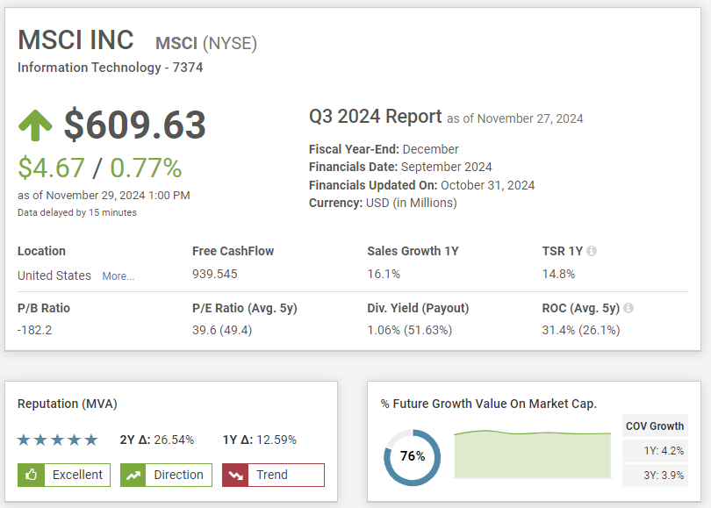Click the green future growth area chart

532,454
